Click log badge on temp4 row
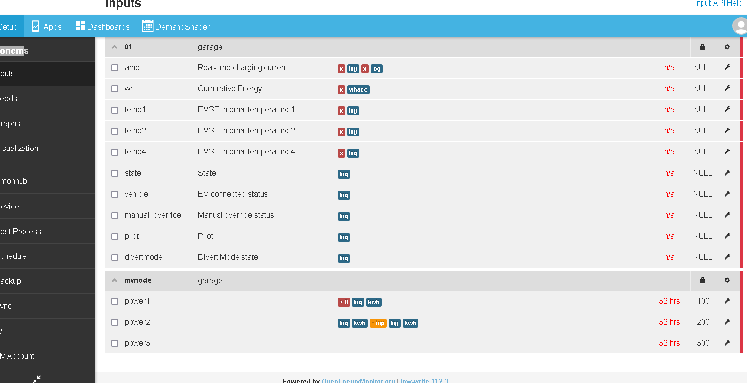 353,153
